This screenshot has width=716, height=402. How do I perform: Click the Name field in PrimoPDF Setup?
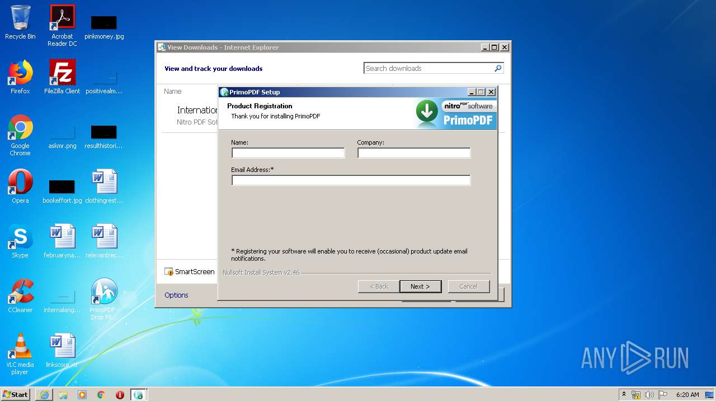pos(288,153)
